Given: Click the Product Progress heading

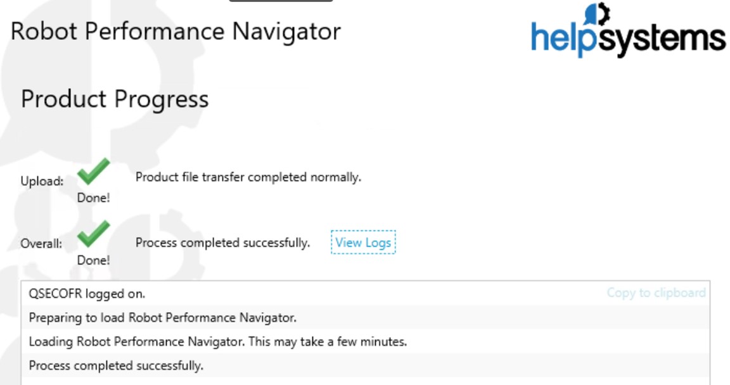Looking at the screenshot, I should 115,99.
